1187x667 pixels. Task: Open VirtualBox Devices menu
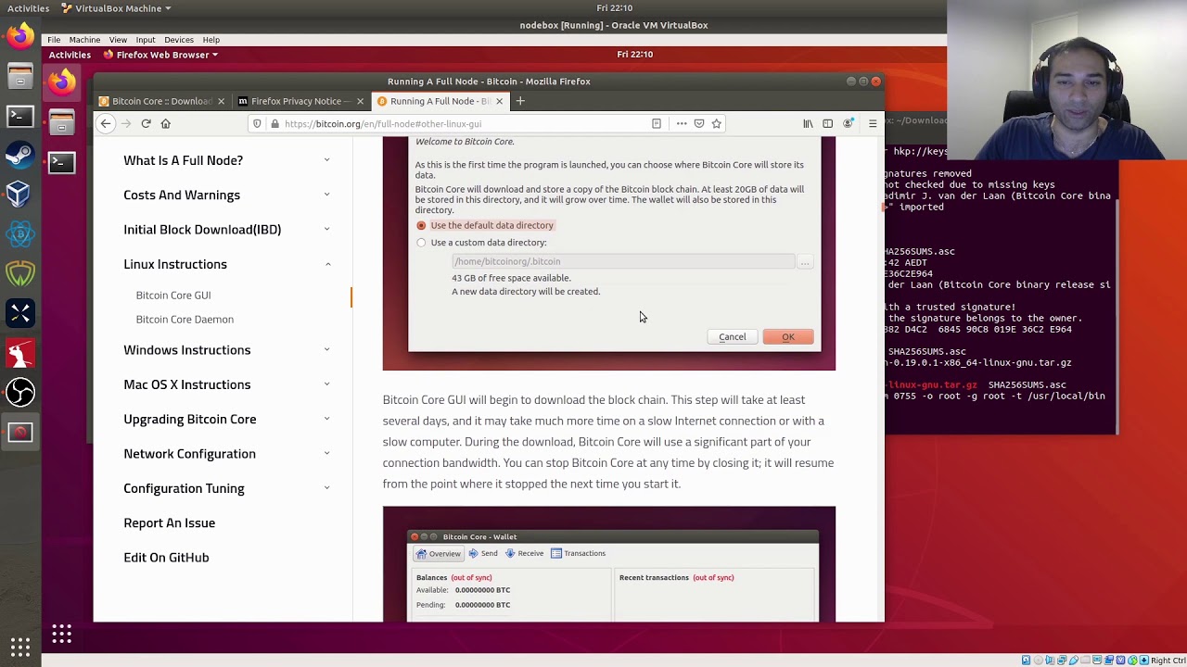click(179, 40)
